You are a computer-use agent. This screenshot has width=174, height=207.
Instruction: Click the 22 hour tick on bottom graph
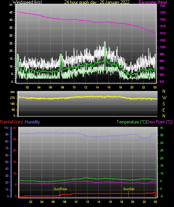click(x=144, y=202)
